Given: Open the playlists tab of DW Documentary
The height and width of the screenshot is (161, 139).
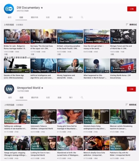Looking at the screenshot, I should pyautogui.click(x=35, y=17).
